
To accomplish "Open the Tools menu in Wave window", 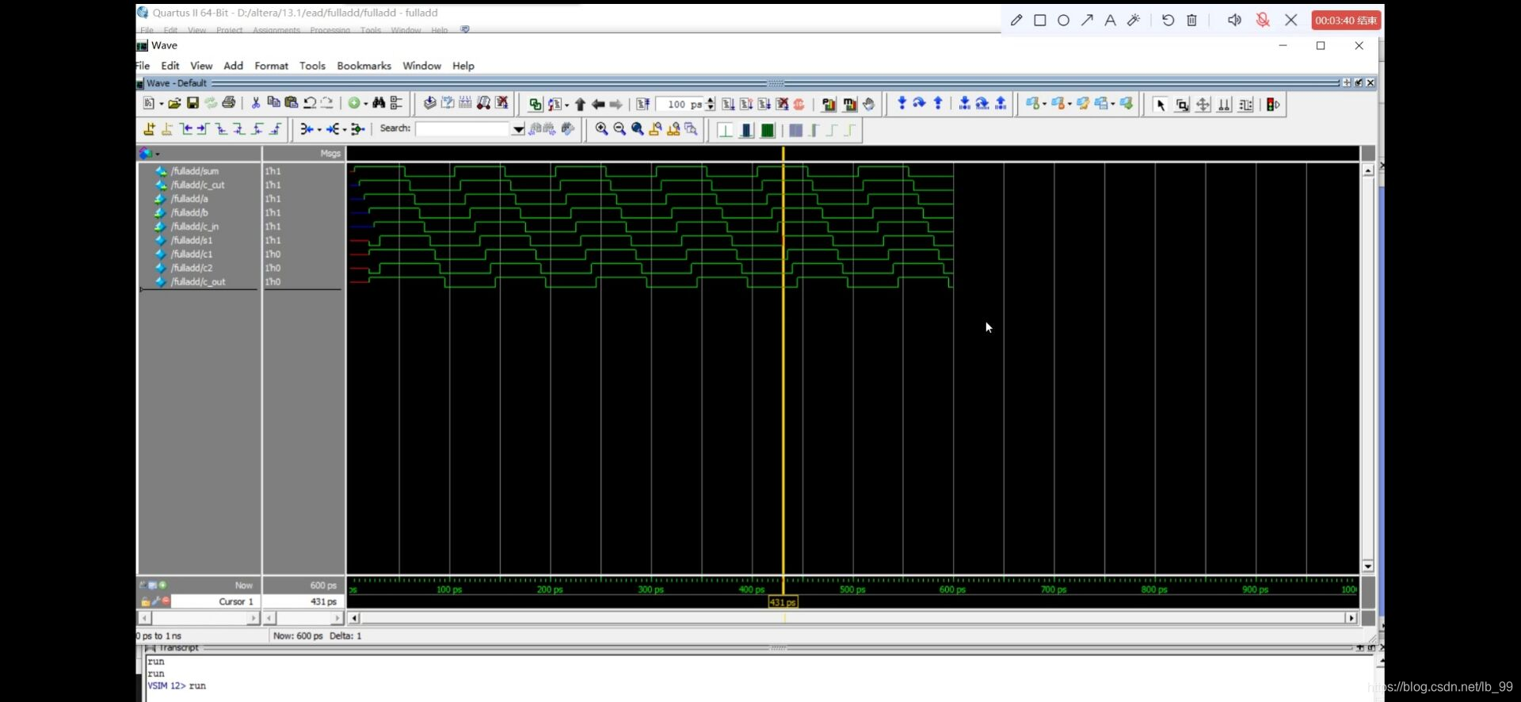I will 312,66.
